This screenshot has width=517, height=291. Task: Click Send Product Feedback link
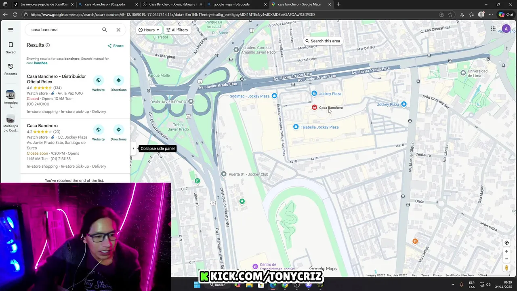coord(460,275)
